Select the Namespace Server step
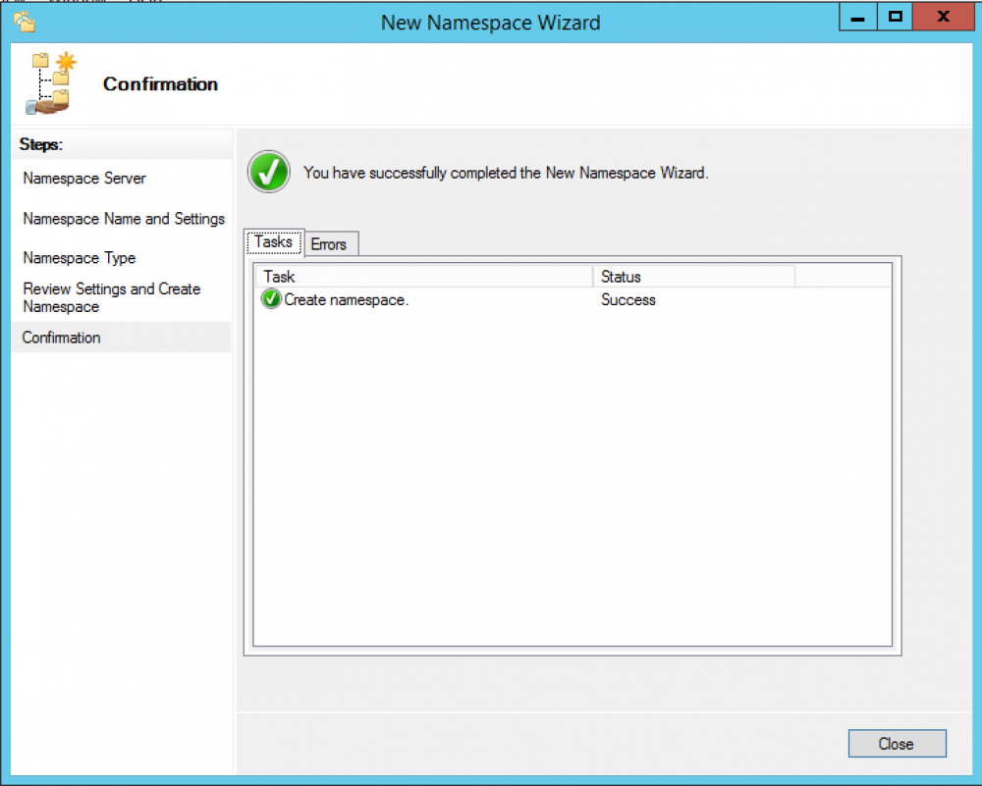982x786 pixels. (x=83, y=179)
